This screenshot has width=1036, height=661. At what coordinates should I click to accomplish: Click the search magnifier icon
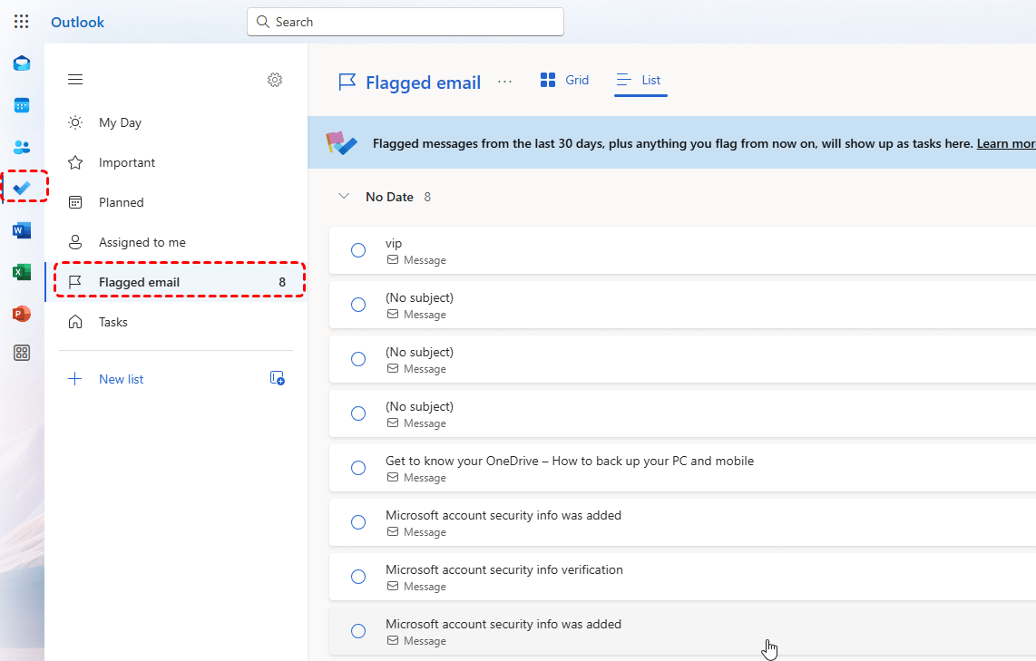pos(262,22)
